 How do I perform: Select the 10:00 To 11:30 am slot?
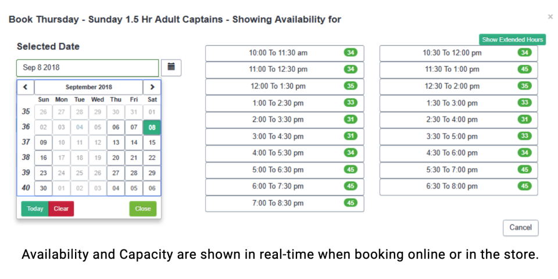tap(284, 53)
